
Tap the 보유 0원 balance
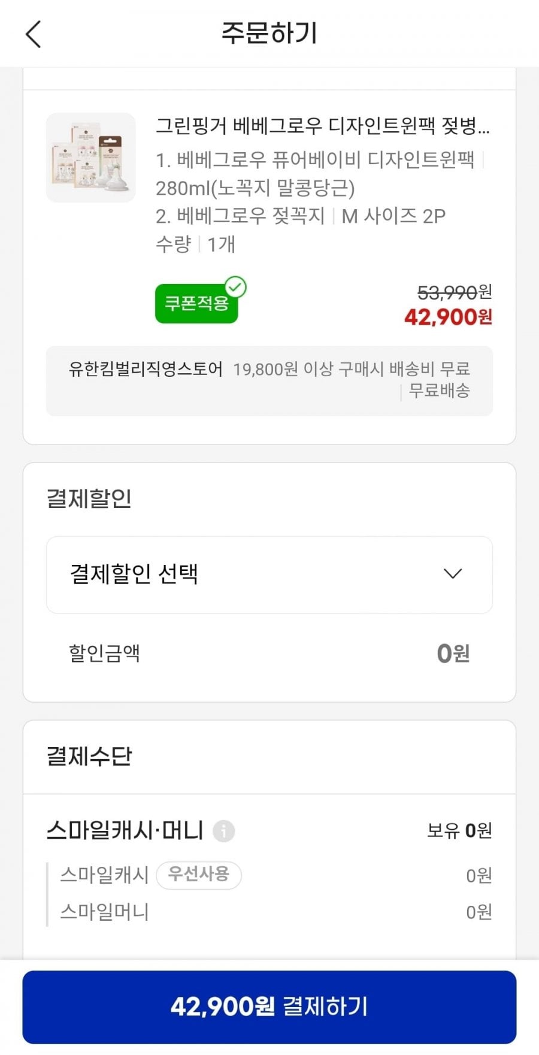pos(459,830)
